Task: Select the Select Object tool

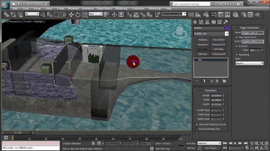Action: click(43, 15)
